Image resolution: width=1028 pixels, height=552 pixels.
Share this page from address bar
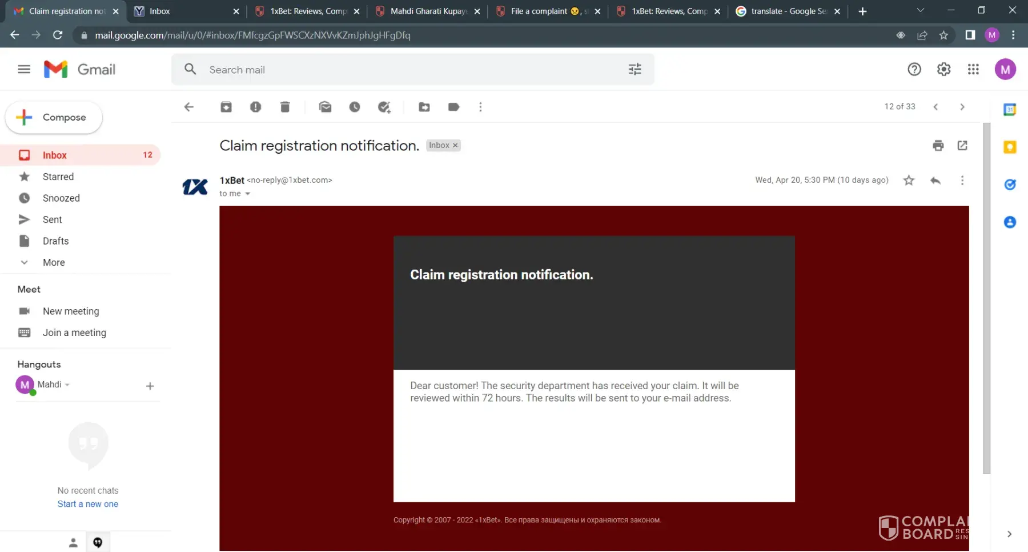922,35
